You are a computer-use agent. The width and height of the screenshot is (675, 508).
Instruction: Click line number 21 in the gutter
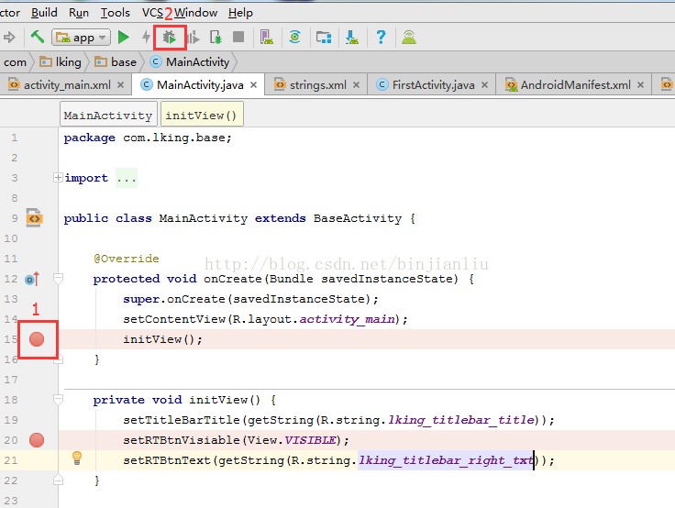11,460
